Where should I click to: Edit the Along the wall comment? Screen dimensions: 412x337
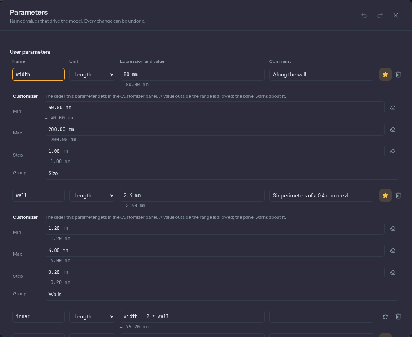[x=322, y=74]
